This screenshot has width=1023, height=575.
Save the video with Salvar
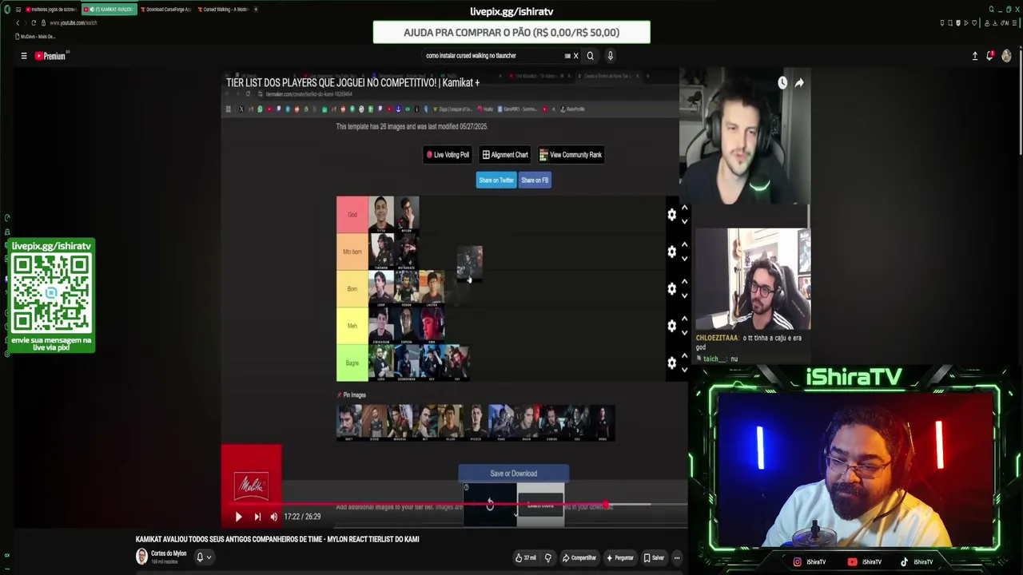coord(654,557)
